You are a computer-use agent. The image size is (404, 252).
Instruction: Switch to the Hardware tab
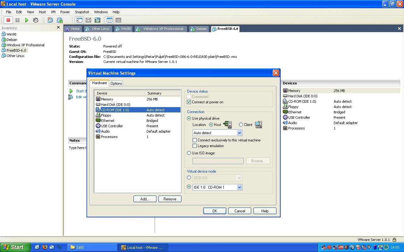pos(99,83)
